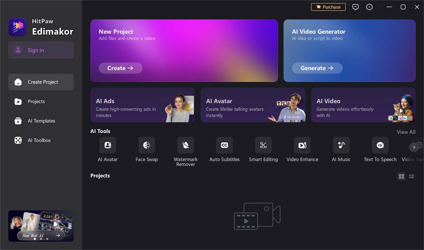Open the Face Swap tool
Image resolution: width=424 pixels, height=250 pixels.
[x=147, y=145]
